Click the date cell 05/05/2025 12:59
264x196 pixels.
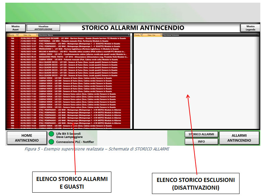click(x=28, y=60)
